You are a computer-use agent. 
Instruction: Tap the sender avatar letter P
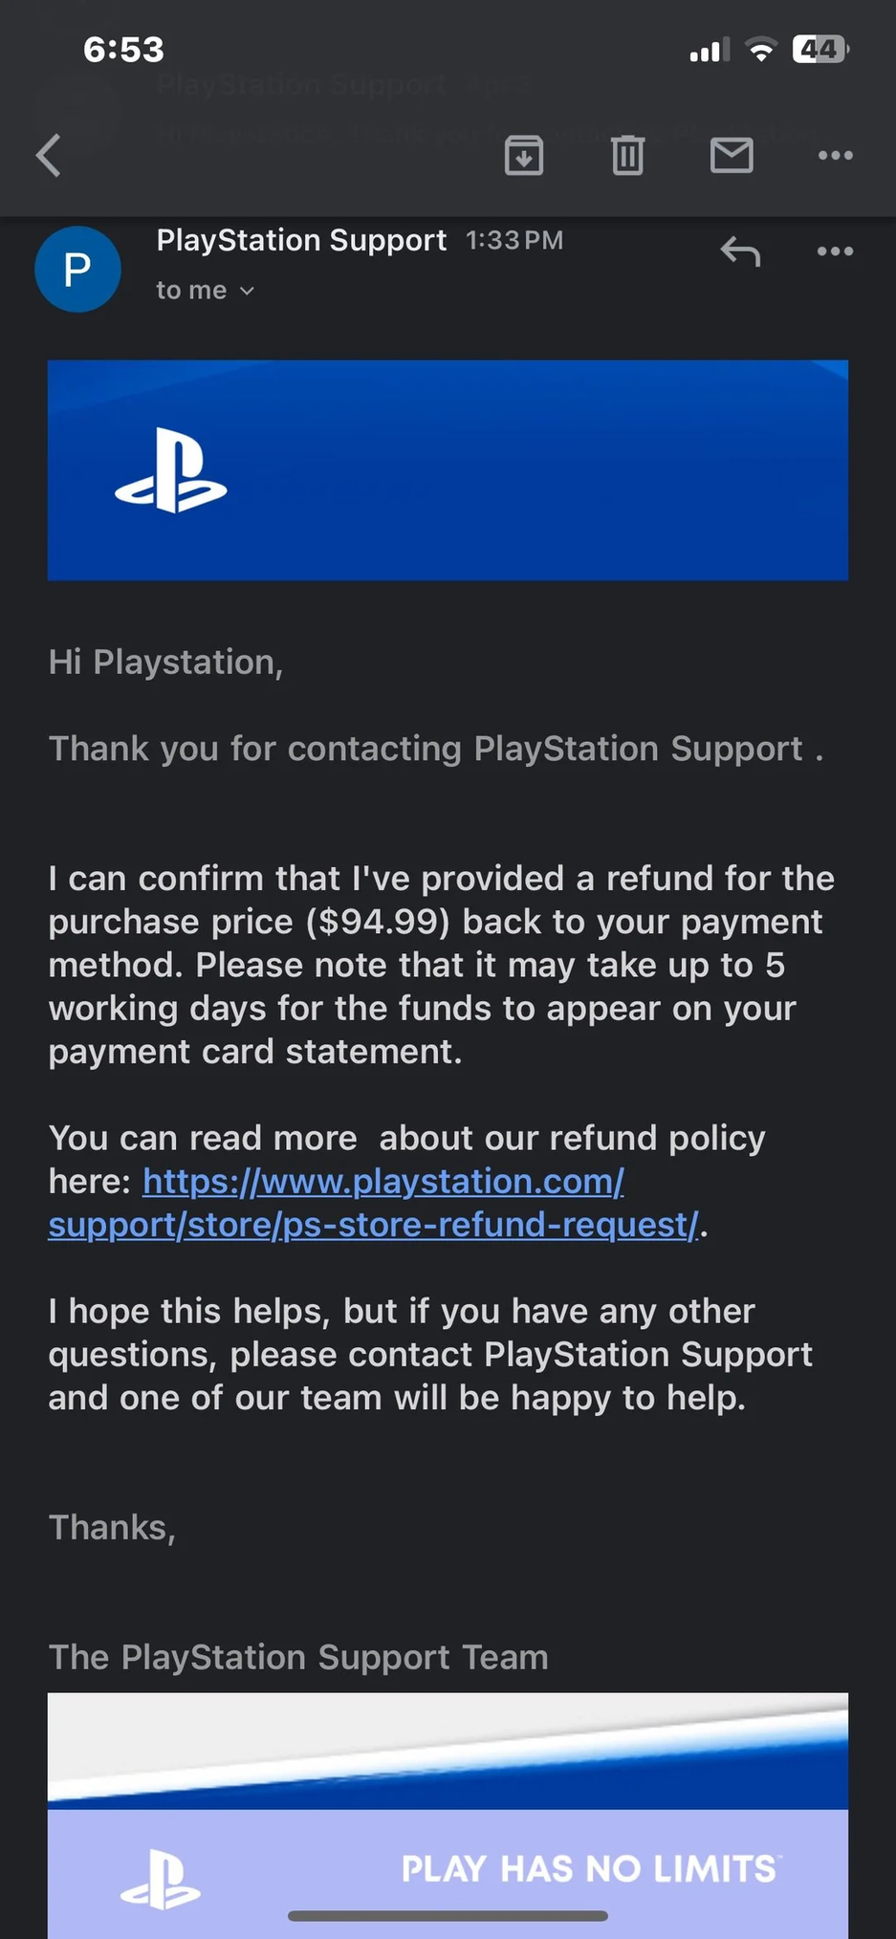click(x=77, y=270)
